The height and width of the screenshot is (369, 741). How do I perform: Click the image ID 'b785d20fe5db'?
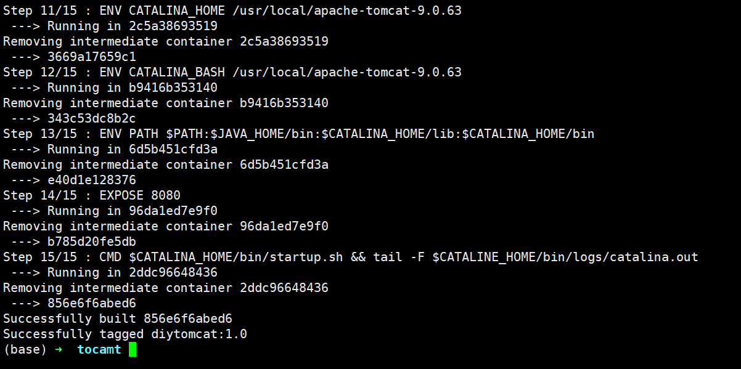tap(92, 241)
